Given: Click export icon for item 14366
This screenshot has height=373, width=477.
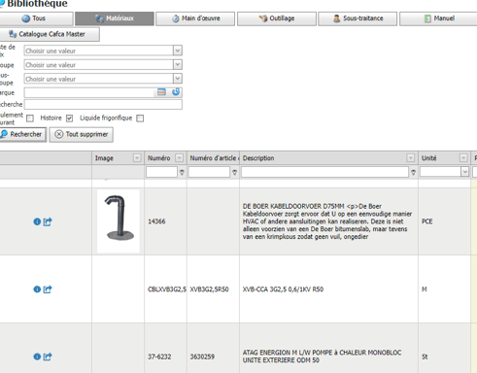Looking at the screenshot, I should 48,221.
